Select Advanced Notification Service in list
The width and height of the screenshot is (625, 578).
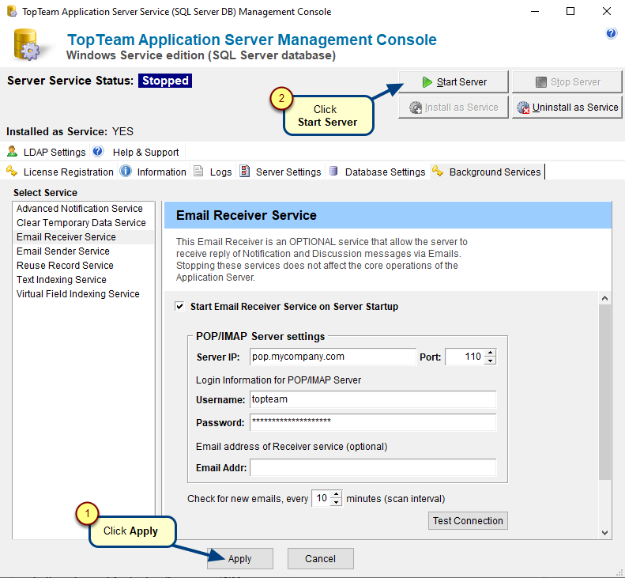(83, 209)
